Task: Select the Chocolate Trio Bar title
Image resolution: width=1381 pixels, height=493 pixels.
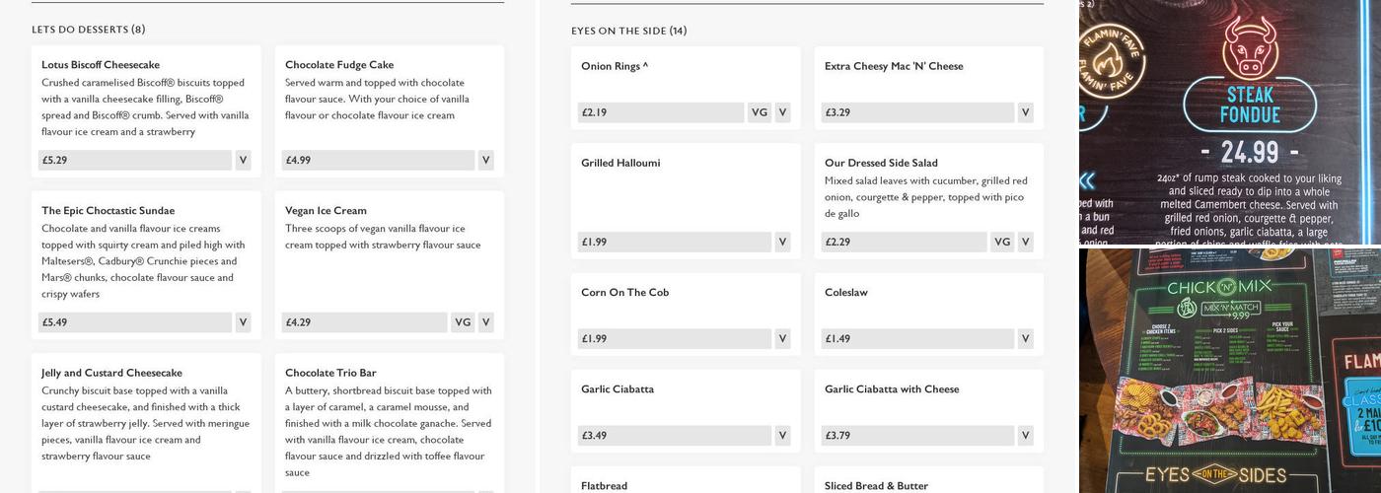Action: point(330,374)
